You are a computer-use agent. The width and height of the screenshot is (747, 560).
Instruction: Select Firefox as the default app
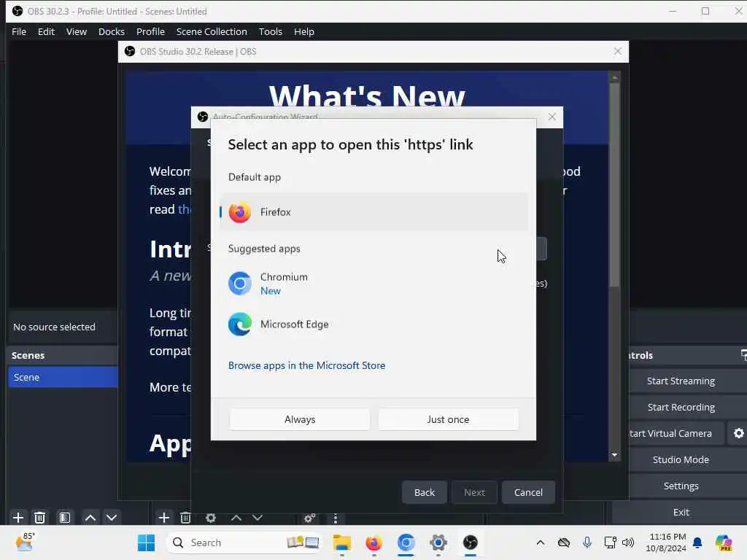pos(374,212)
